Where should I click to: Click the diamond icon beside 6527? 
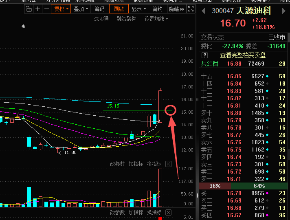267,76
